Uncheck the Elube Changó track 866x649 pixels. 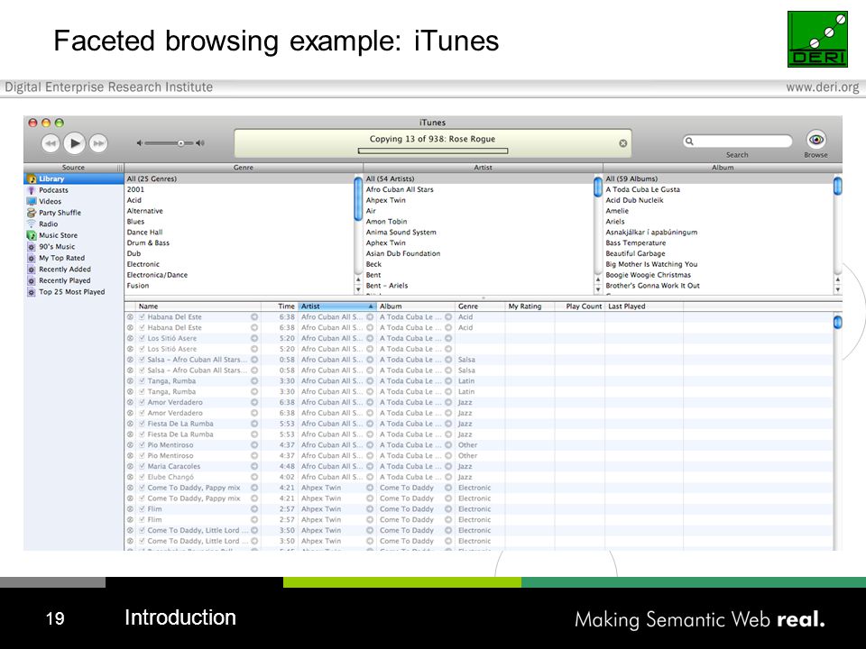142,478
